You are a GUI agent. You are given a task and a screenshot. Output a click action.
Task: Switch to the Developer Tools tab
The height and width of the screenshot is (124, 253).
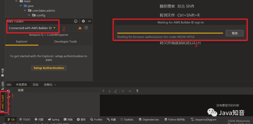(x=65, y=42)
